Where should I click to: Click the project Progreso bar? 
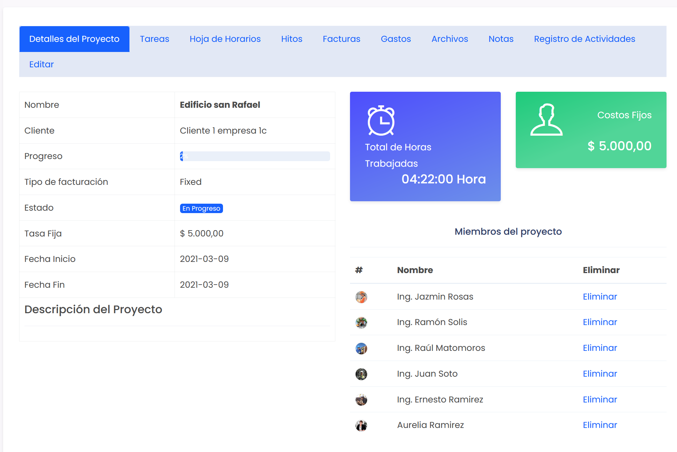pos(255,156)
